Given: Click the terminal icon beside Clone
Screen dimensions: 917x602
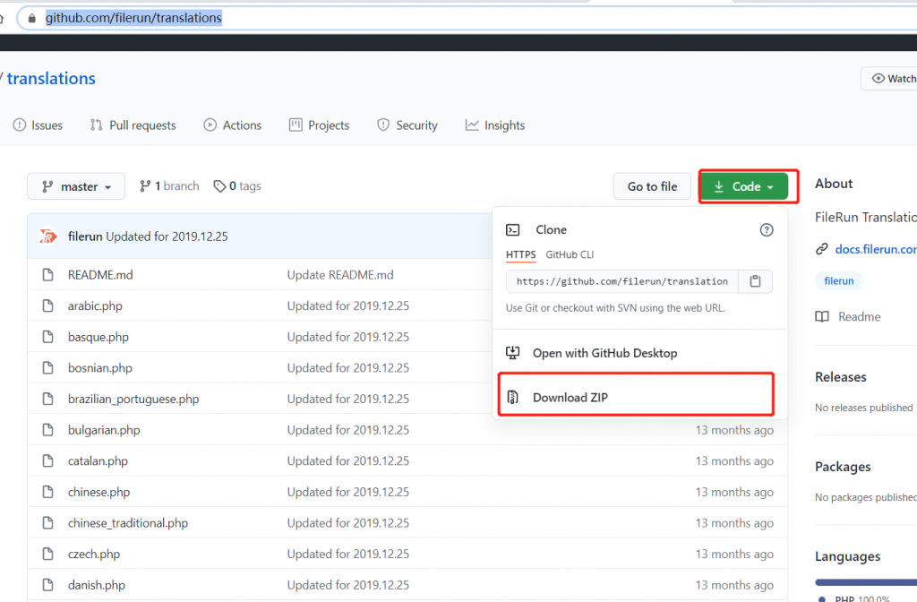Looking at the screenshot, I should [513, 230].
